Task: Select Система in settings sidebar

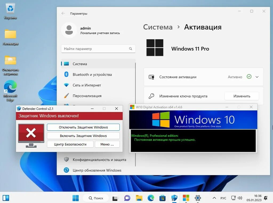Action: (x=98, y=64)
